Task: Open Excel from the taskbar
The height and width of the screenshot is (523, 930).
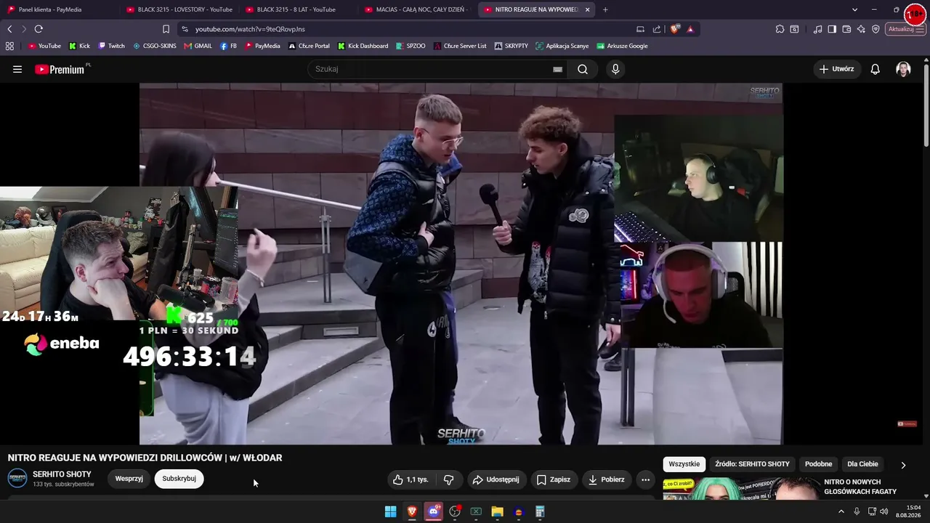Action: click(476, 512)
